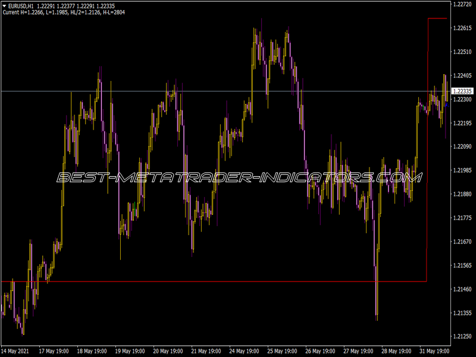The image size is (476, 357).
Task: Click price level 1.22405 on the scale
Action: (462, 76)
